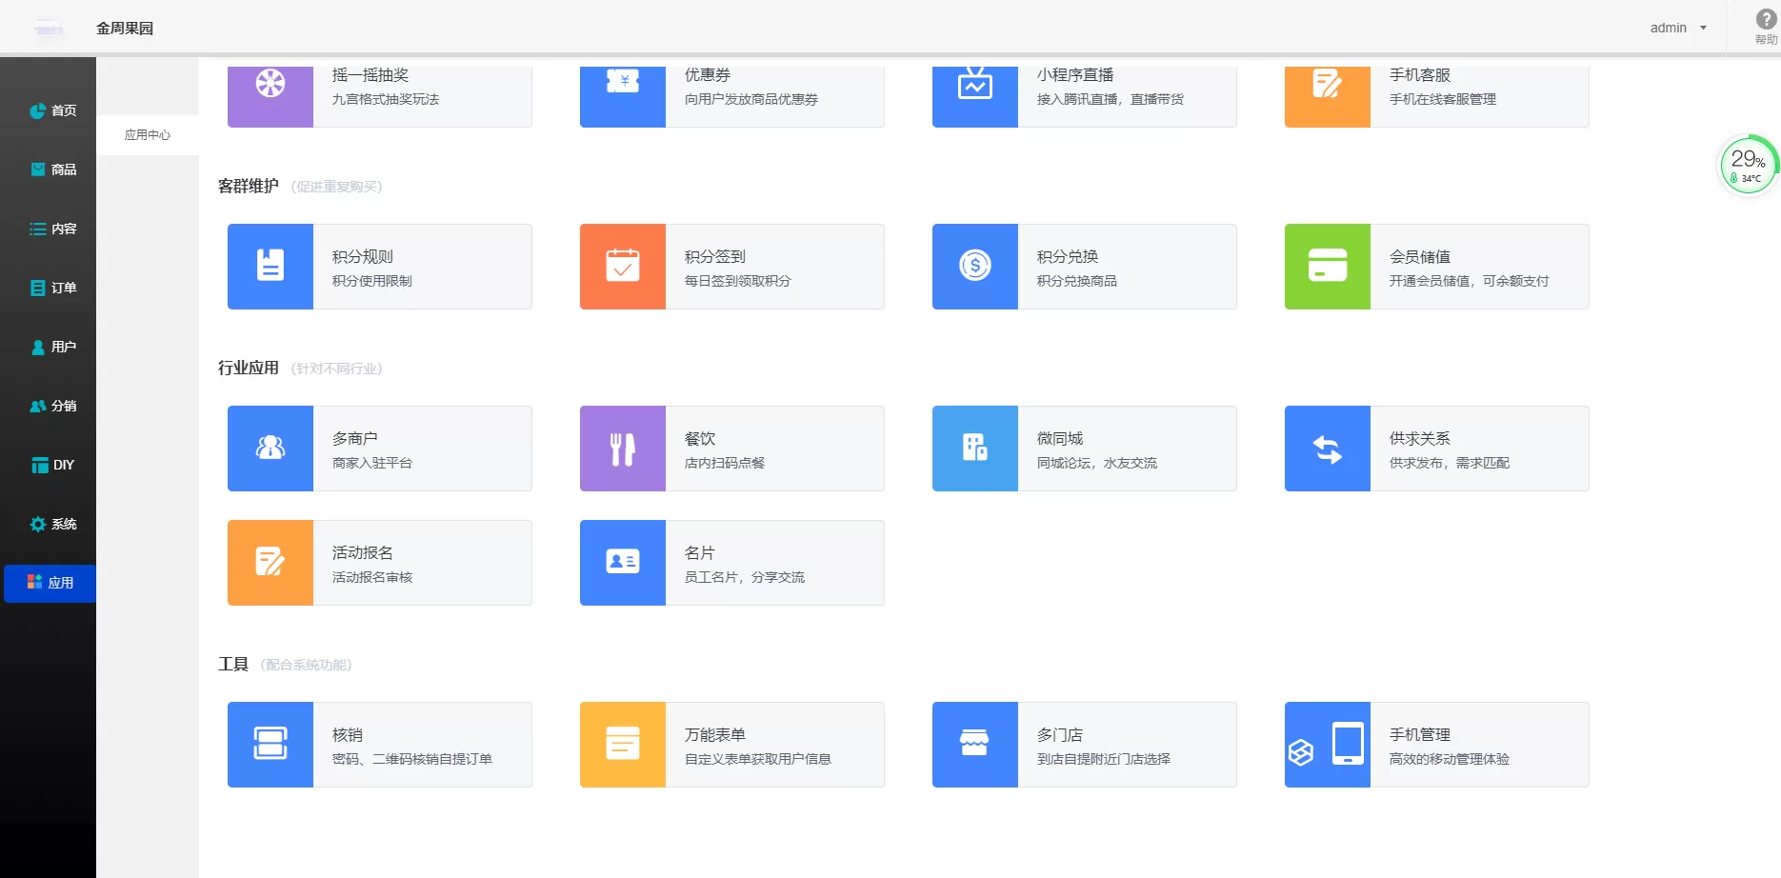
Task: Select the 核销 verification icon
Action: (270, 745)
